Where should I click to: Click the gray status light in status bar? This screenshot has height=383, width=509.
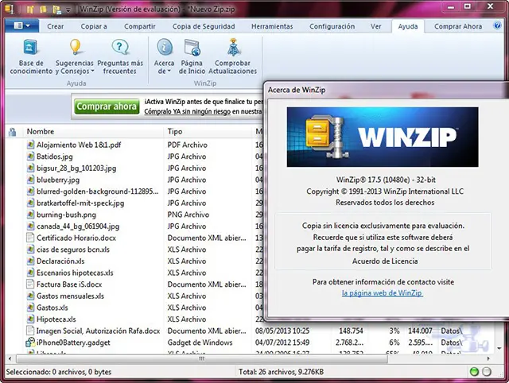tap(487, 371)
